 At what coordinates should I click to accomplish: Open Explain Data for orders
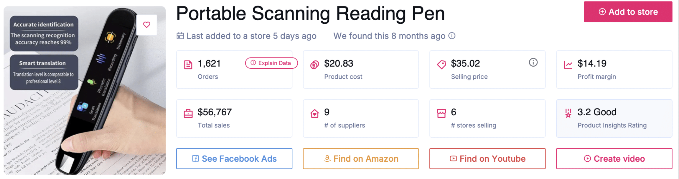271,63
